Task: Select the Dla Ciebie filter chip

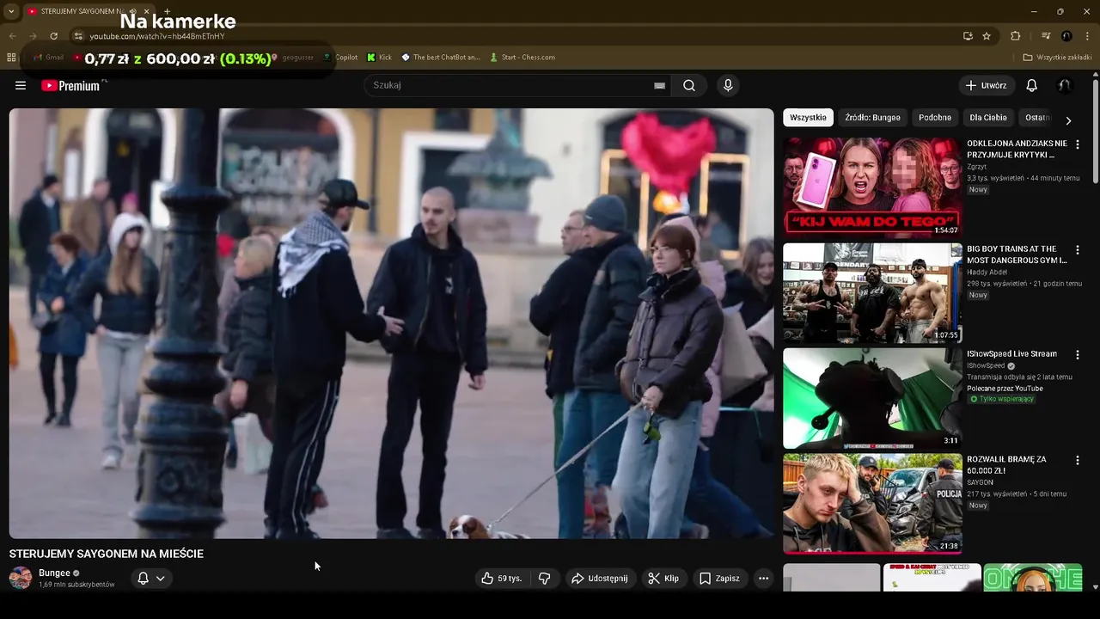Action: coord(988,118)
